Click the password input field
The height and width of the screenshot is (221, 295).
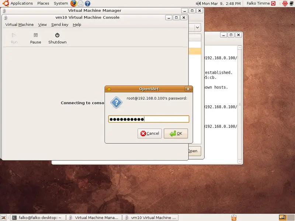tap(149, 119)
